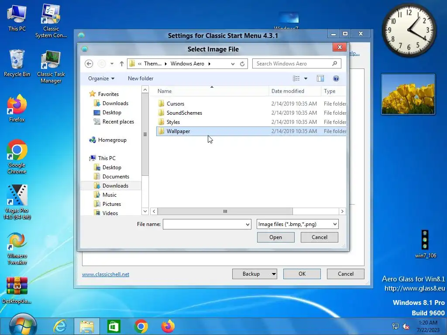This screenshot has height=335, width=447.
Task: Click Themes breadcrumb in address bar
Action: [x=152, y=64]
